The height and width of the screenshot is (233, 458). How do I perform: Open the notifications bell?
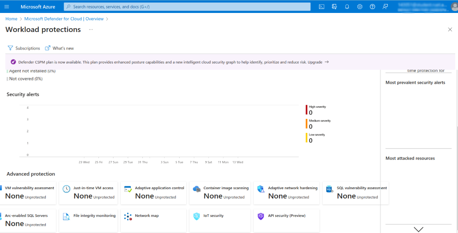tap(347, 6)
